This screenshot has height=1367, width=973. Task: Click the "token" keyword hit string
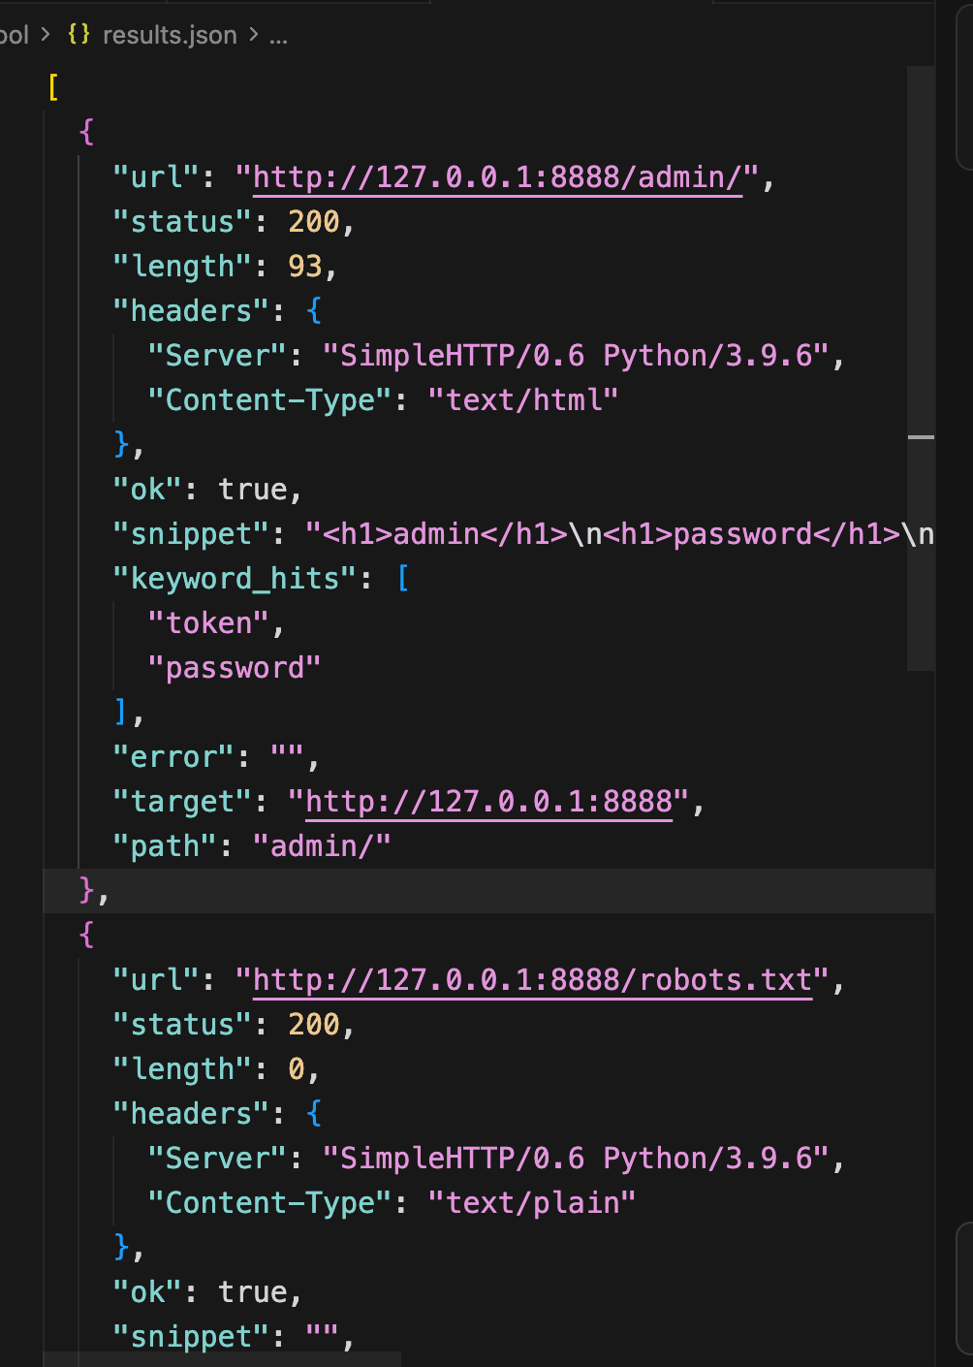pos(208,623)
